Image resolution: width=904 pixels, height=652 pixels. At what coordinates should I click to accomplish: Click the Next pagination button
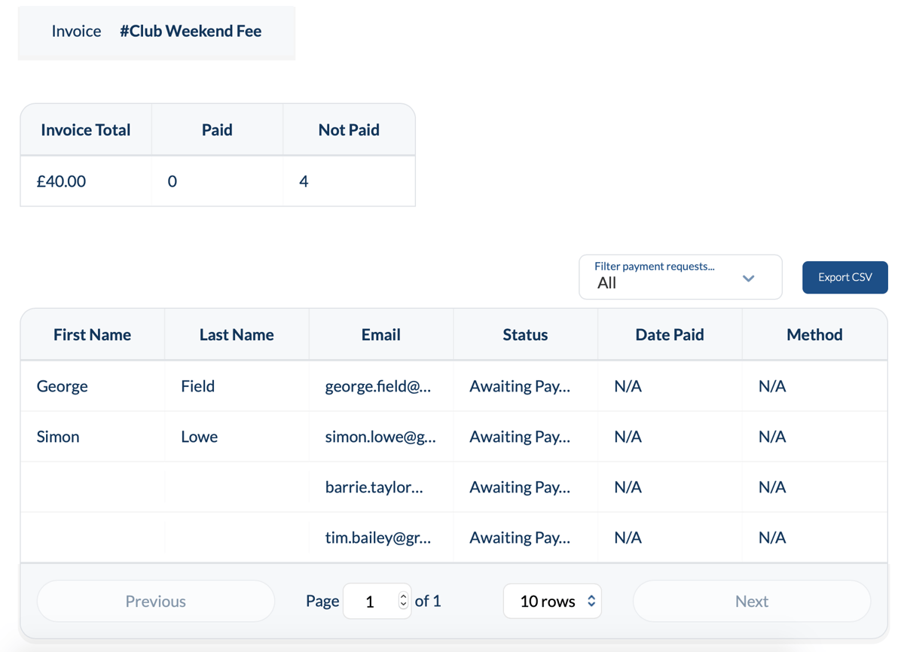point(751,601)
